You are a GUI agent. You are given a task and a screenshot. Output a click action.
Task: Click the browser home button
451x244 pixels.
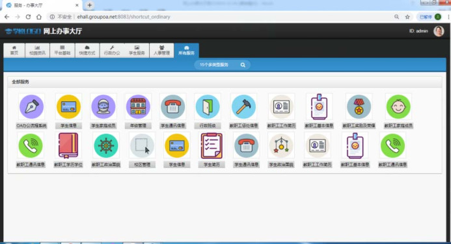[39, 17]
